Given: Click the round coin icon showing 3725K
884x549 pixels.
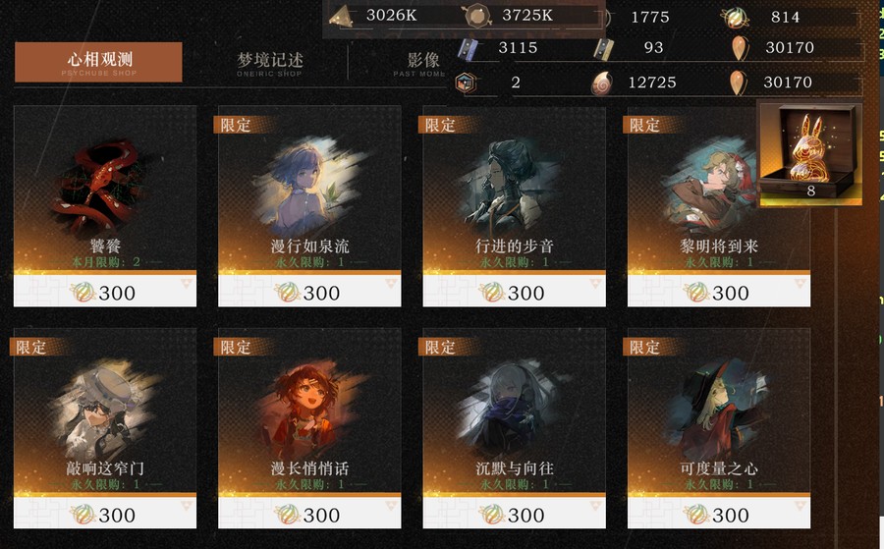Looking at the screenshot, I should tap(477, 16).
